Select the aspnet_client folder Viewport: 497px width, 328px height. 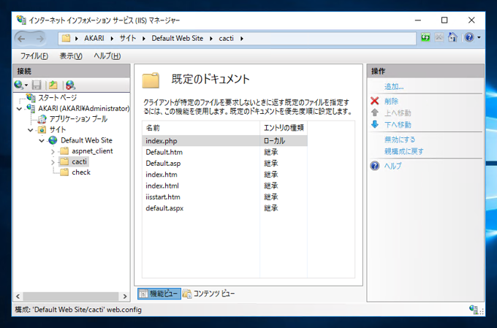coord(92,151)
